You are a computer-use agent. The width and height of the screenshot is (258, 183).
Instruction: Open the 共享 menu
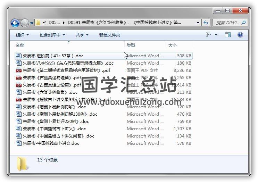coord(82,35)
